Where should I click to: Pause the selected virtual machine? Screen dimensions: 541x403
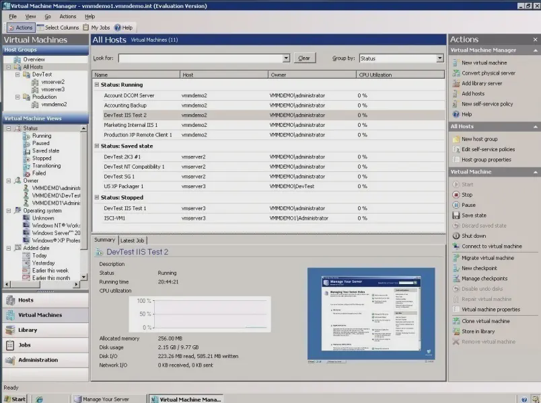point(456,205)
